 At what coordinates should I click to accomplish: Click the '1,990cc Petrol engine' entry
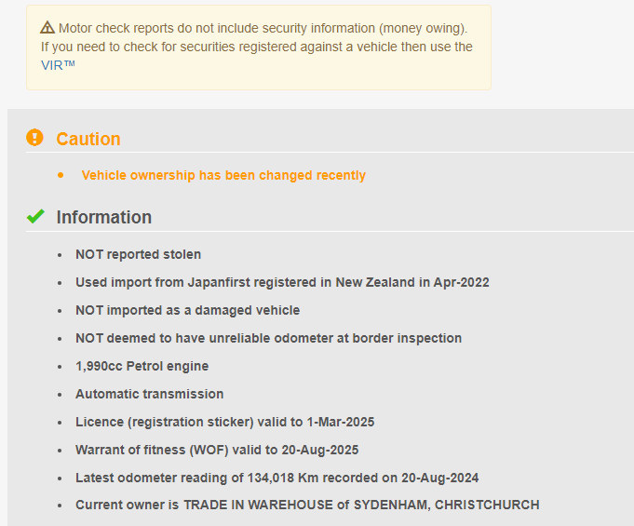142,366
